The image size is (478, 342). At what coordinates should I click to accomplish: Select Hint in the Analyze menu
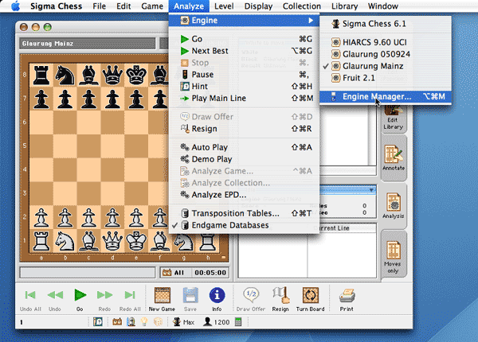click(x=244, y=87)
